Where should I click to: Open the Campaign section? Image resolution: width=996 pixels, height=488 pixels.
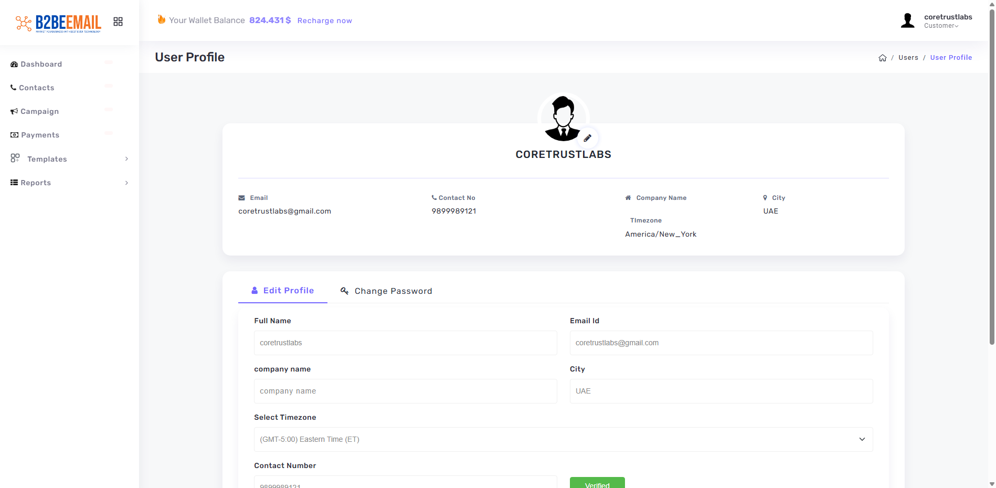coord(39,111)
